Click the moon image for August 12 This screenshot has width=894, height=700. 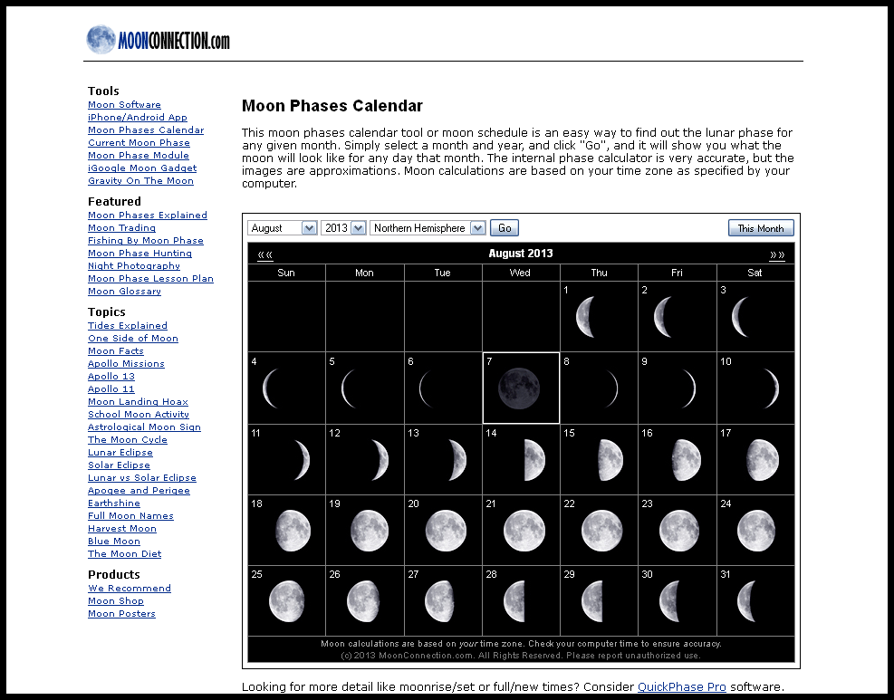380,459
